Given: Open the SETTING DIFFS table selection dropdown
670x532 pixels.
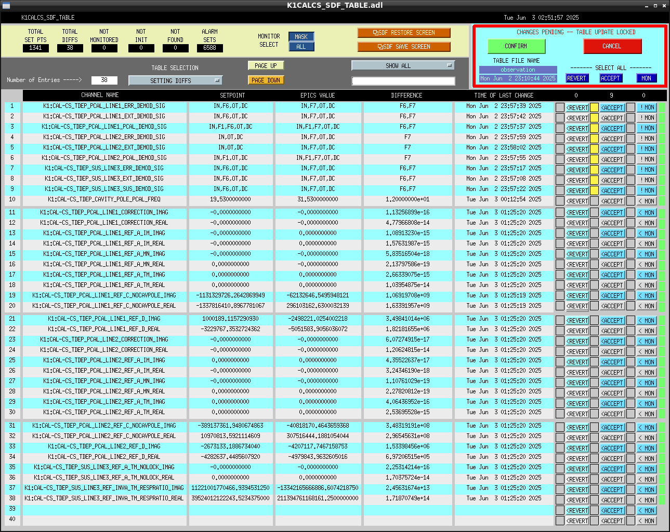Looking at the screenshot, I should pos(176,80).
